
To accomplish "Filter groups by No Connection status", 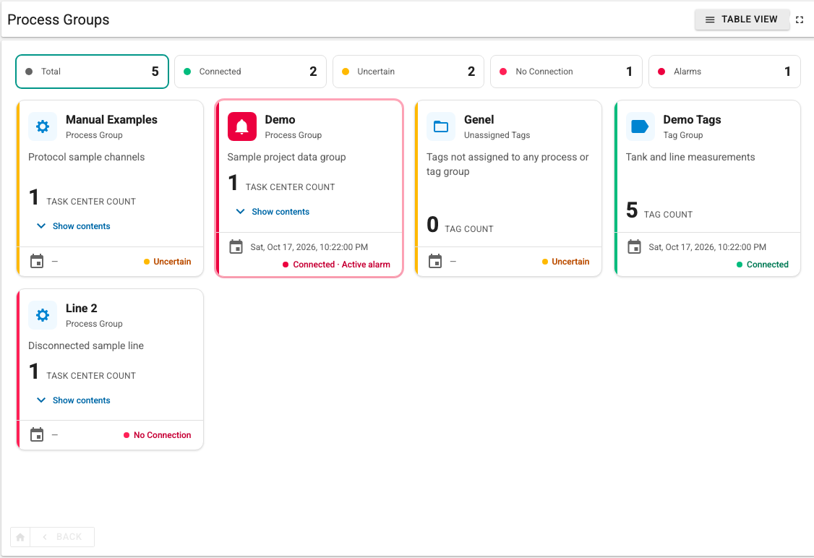I will pos(566,72).
